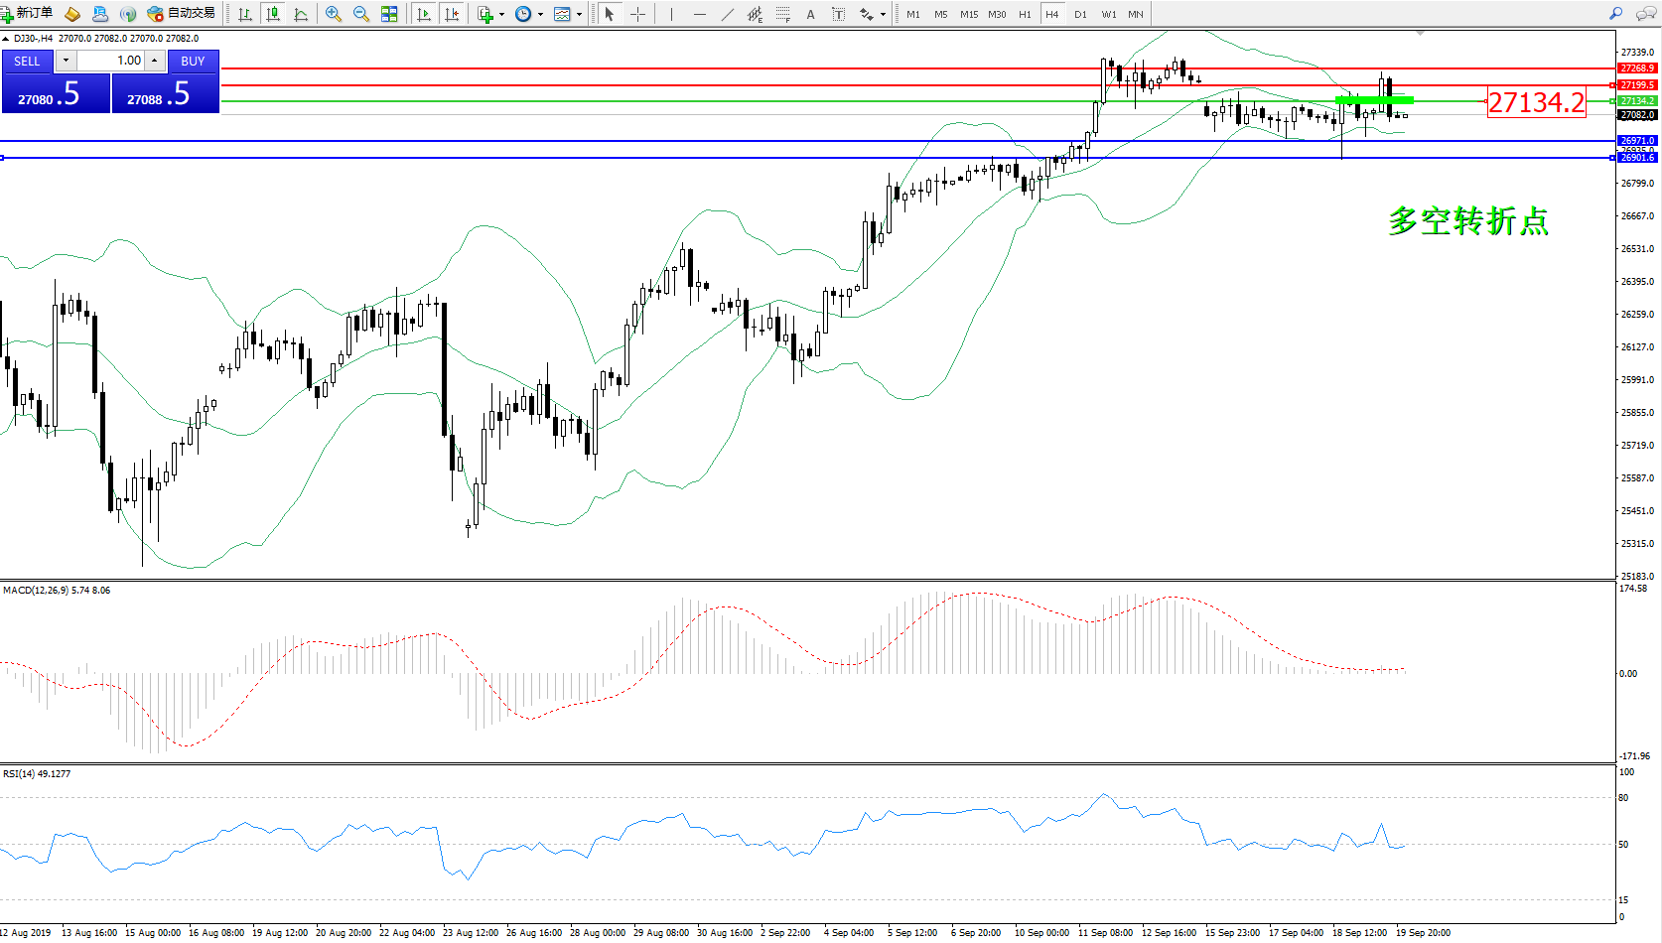Select the crosshair tool
The image size is (1662, 943).
click(637, 14)
